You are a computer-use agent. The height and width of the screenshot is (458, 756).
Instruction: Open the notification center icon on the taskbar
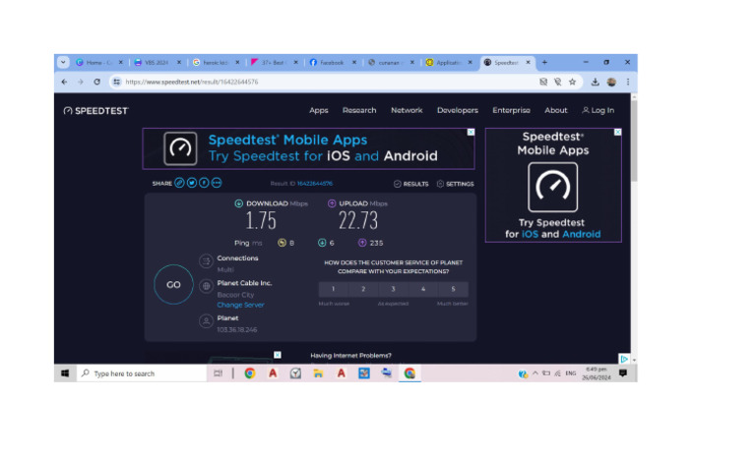pyautogui.click(x=623, y=373)
